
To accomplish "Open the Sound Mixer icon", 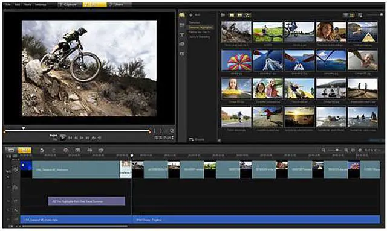I will [x=78, y=150].
